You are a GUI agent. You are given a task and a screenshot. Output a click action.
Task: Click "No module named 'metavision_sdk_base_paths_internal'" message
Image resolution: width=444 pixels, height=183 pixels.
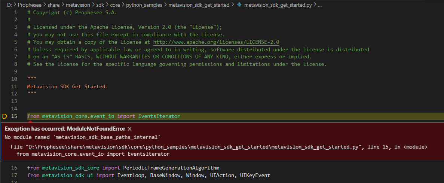pyautogui.click(x=83, y=137)
